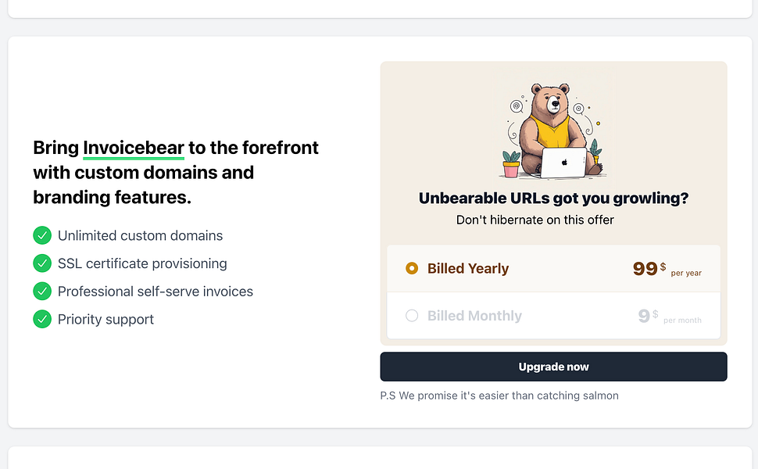Click the Unbearable URLs got you growling heading

click(x=553, y=198)
